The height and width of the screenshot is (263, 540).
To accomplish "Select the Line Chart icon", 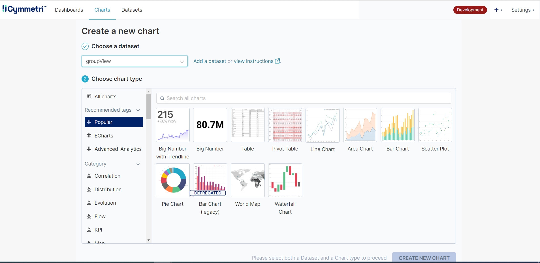I will [x=322, y=125].
